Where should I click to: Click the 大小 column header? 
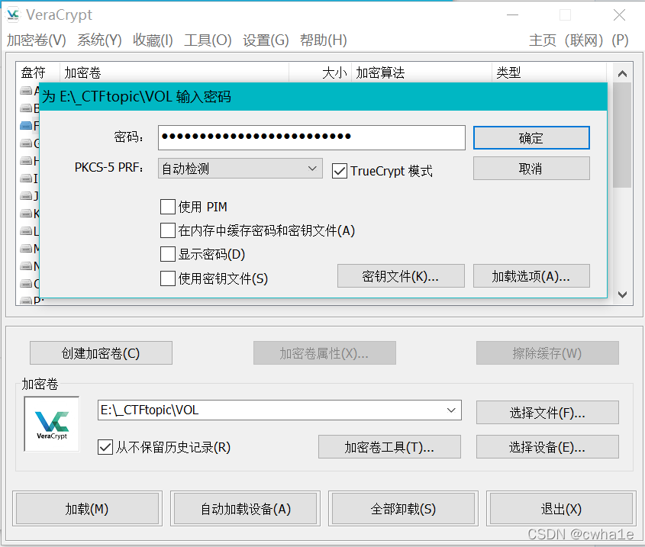[321, 72]
